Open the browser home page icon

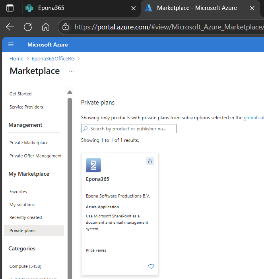tap(46, 27)
